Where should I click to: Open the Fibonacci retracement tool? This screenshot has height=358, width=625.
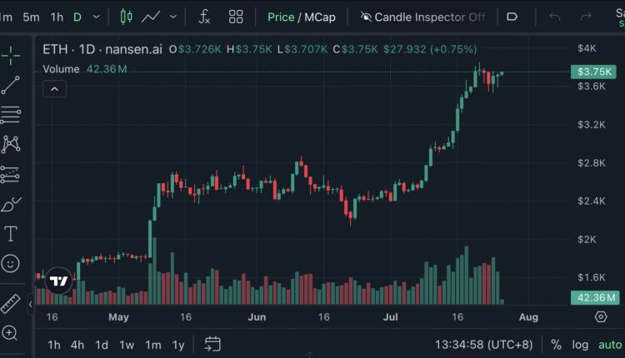[11, 114]
